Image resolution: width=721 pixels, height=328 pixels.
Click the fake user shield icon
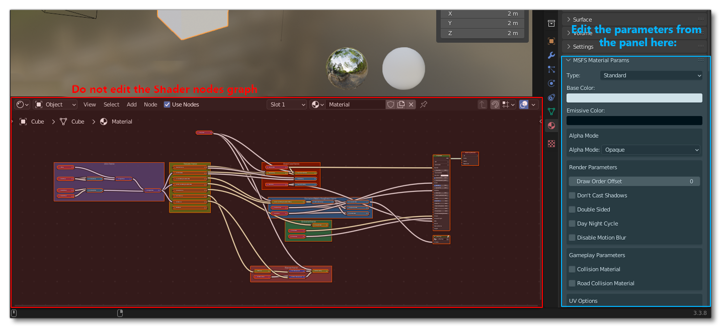pyautogui.click(x=390, y=104)
